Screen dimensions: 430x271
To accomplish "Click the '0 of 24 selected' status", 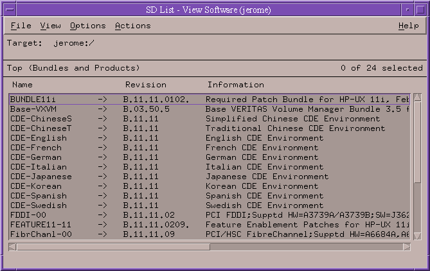I will pos(381,68).
